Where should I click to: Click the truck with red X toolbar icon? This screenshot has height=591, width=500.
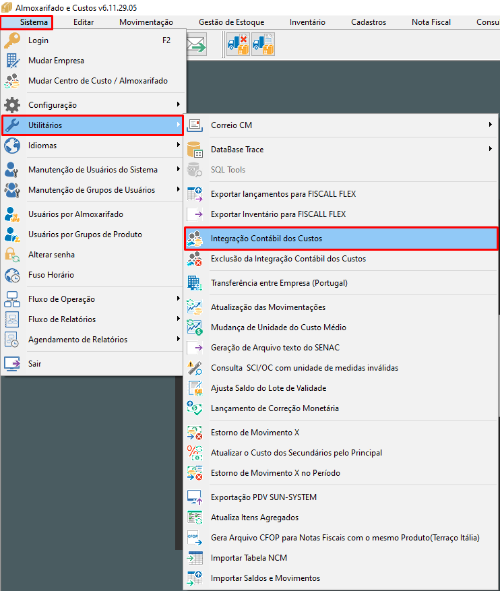pos(238,44)
